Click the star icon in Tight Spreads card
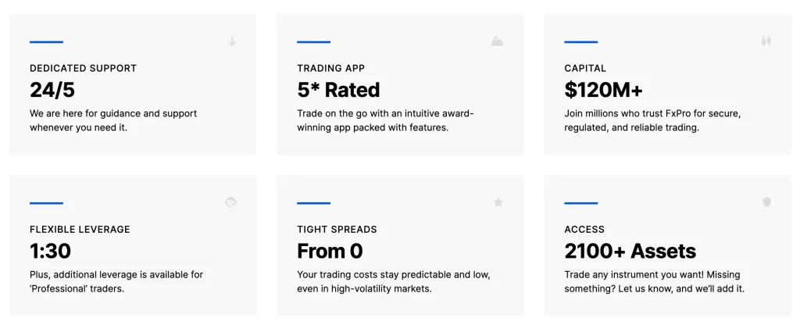This screenshot has width=800, height=325. (x=498, y=202)
